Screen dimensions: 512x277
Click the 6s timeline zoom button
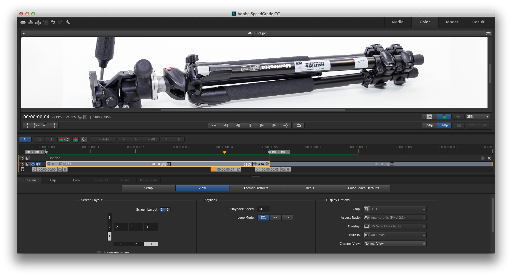[x=39, y=139]
